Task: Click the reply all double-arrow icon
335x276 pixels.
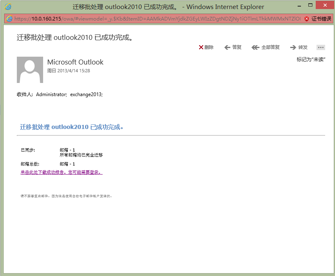Action: tap(255, 47)
